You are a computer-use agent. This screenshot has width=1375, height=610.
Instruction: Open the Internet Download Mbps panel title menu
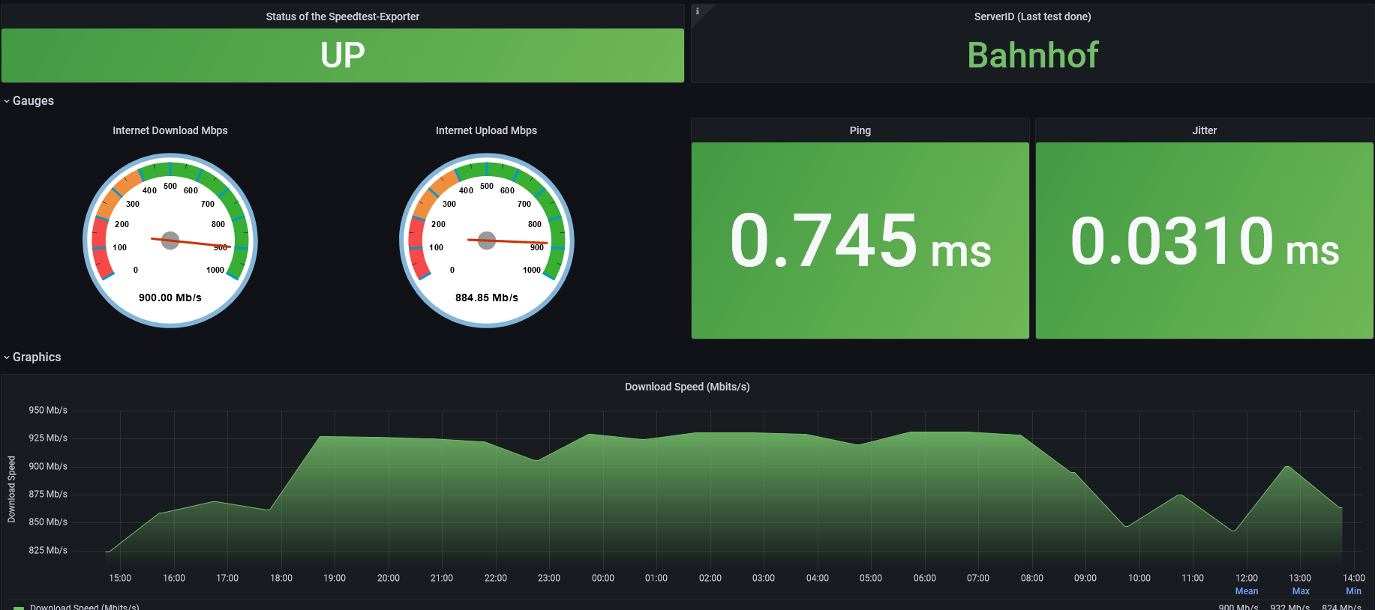click(170, 130)
